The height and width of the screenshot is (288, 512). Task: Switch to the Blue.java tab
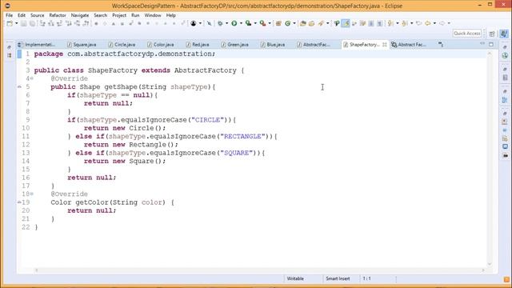pyautogui.click(x=273, y=45)
